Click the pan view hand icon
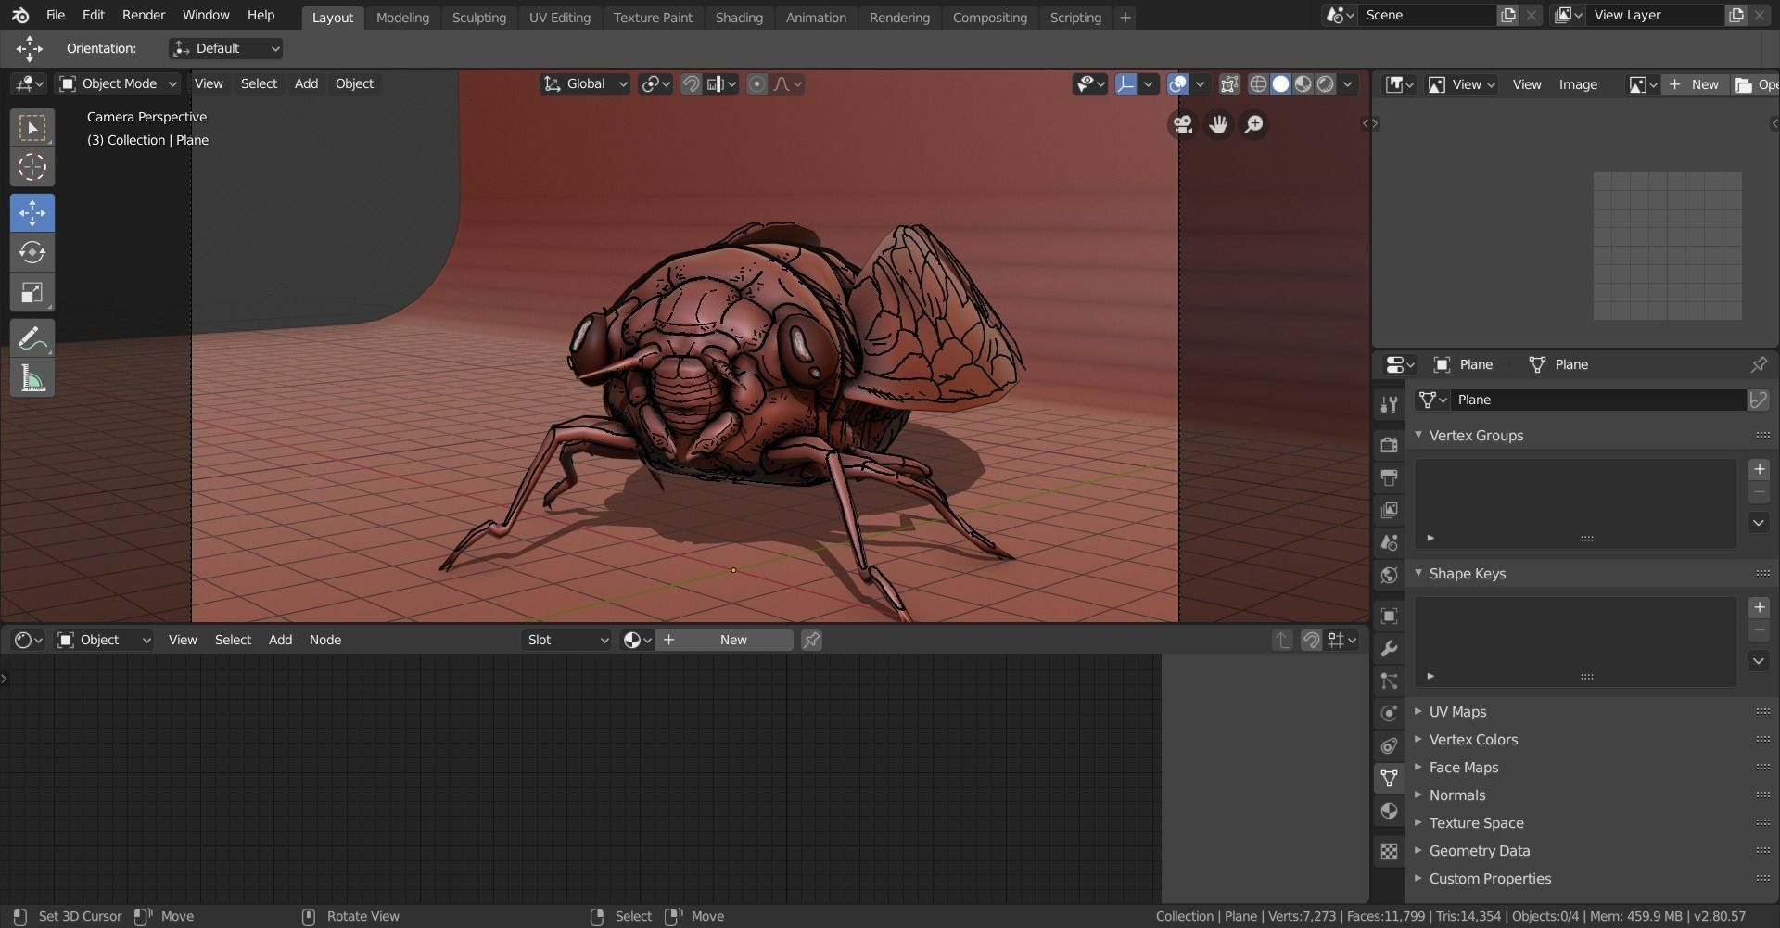1780x928 pixels. (1218, 124)
